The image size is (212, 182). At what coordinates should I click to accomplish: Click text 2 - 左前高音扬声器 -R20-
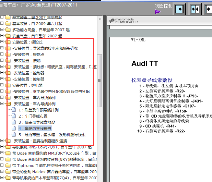162,91
